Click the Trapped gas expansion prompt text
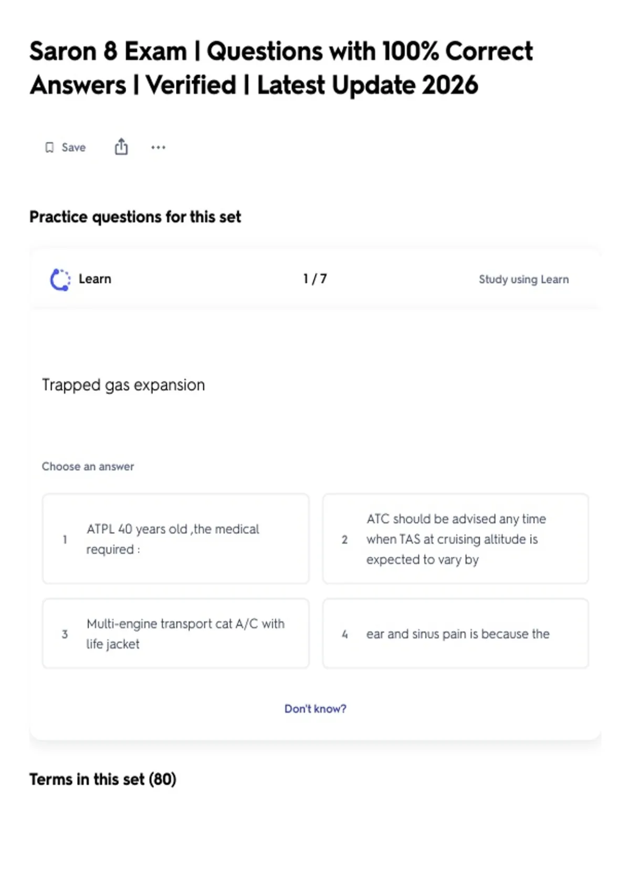630x893 pixels. (x=123, y=385)
